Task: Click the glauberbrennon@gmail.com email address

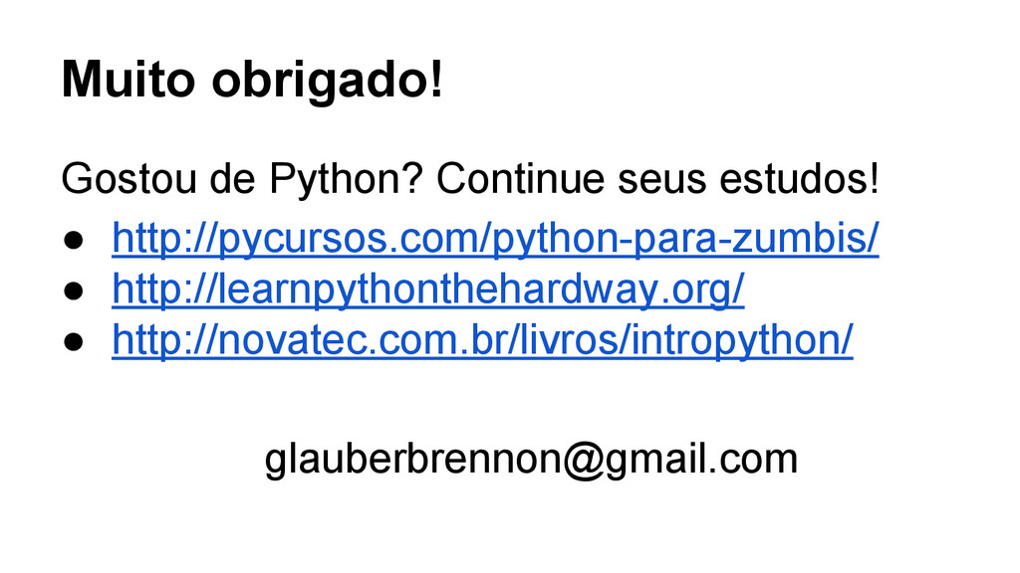Action: pyautogui.click(x=531, y=460)
